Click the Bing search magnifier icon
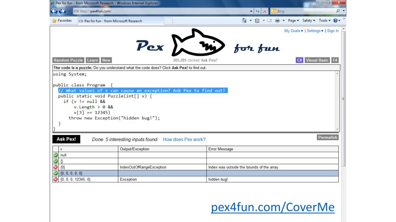The width and height of the screenshot is (396, 222). click(x=338, y=11)
